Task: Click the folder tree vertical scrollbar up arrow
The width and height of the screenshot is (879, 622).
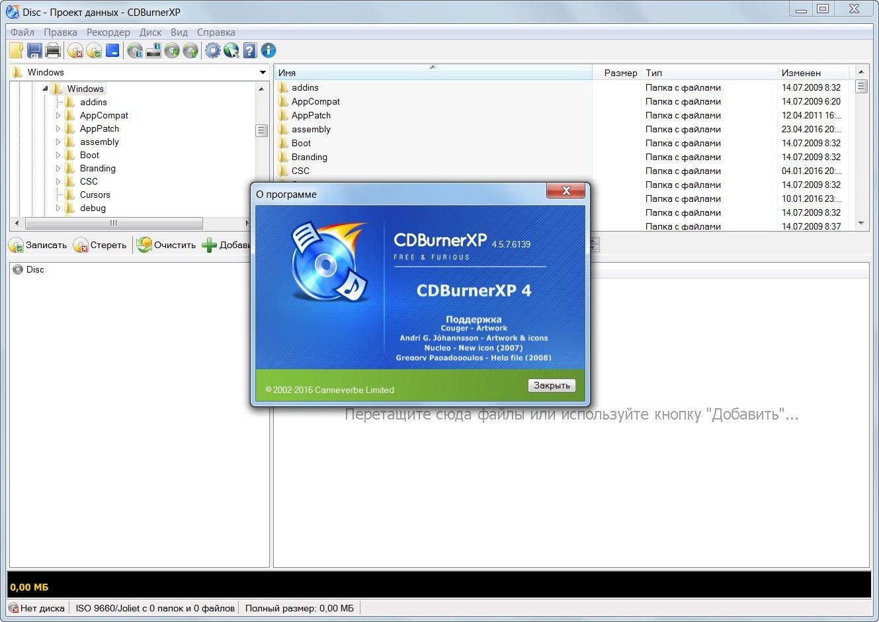Action: [261, 89]
